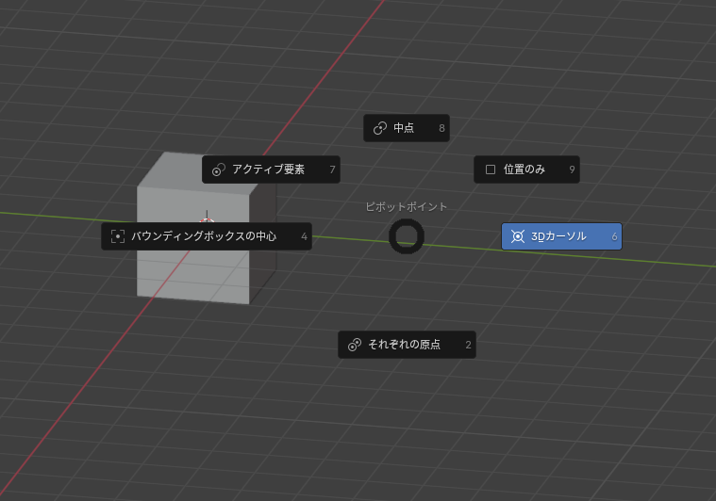Click shortcut number 2 on それぞれの原点
Screen dimensions: 716x501
[468, 345]
